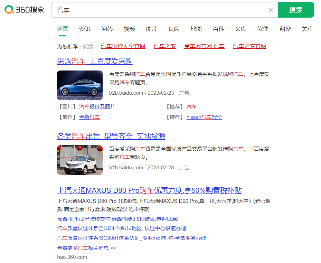Open the 问答 tab

(107, 29)
